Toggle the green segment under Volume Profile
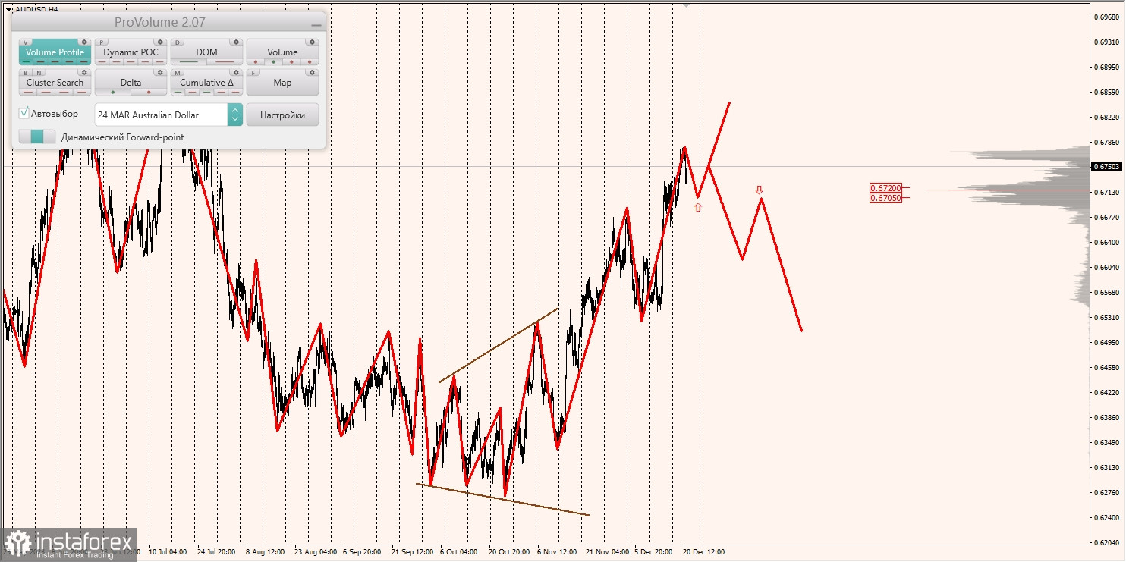Screen dimensions: 1126x562 tap(26, 61)
